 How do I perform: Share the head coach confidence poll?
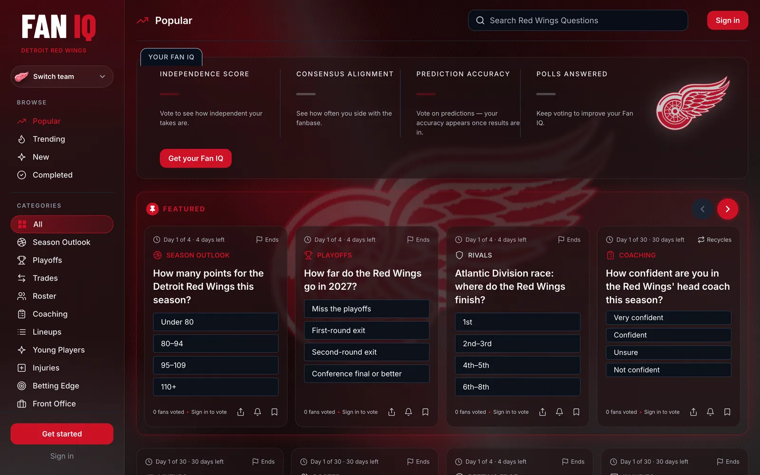click(x=693, y=412)
